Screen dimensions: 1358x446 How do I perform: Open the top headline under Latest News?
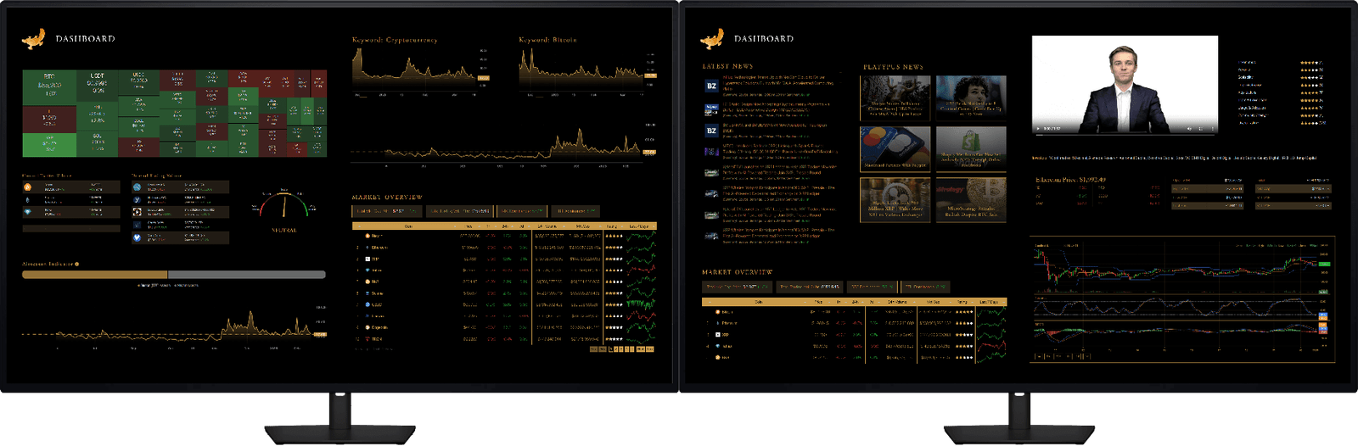pyautogui.click(x=777, y=80)
